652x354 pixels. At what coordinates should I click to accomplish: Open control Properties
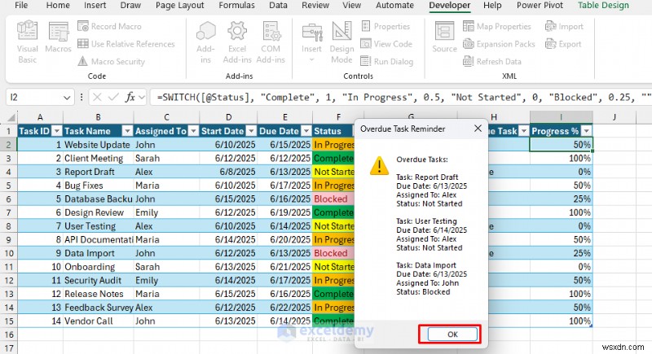pyautogui.click(x=385, y=26)
